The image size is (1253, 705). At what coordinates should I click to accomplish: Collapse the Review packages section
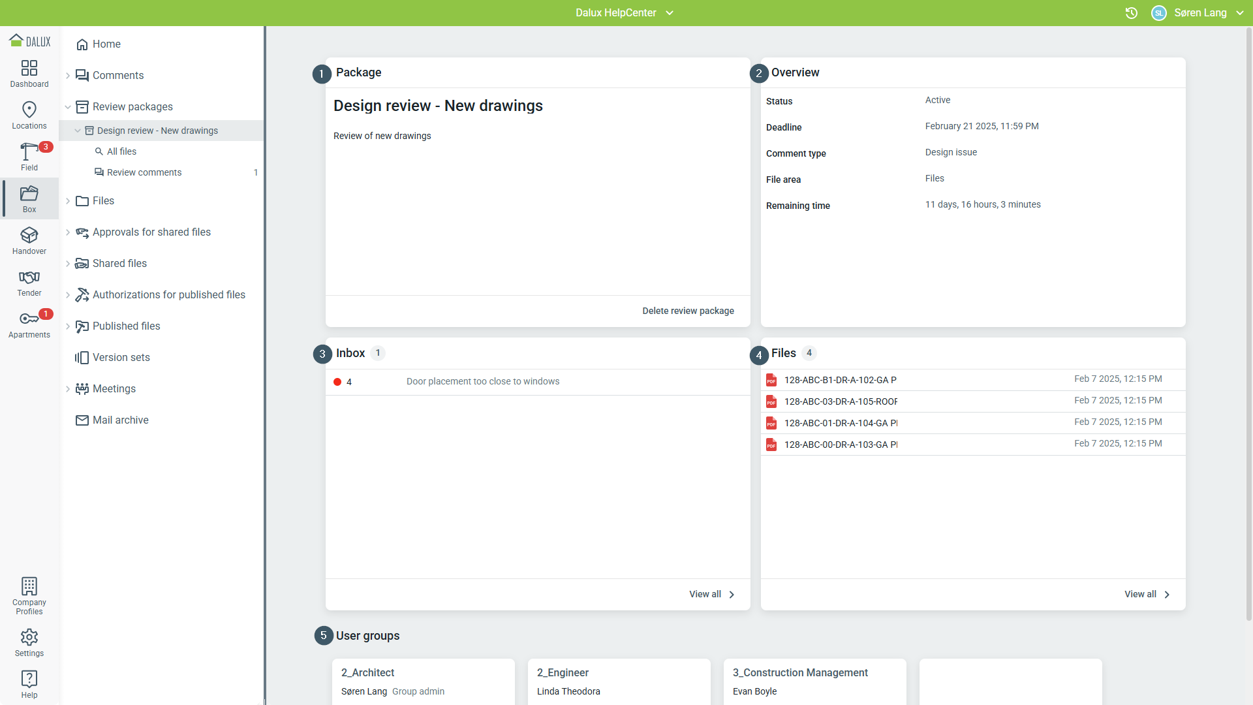pyautogui.click(x=68, y=106)
